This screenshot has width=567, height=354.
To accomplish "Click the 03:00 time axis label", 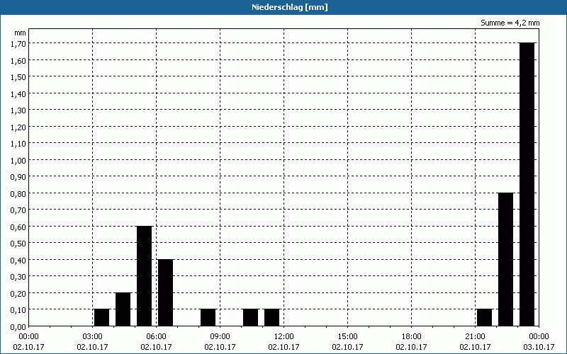I will pyautogui.click(x=93, y=337).
